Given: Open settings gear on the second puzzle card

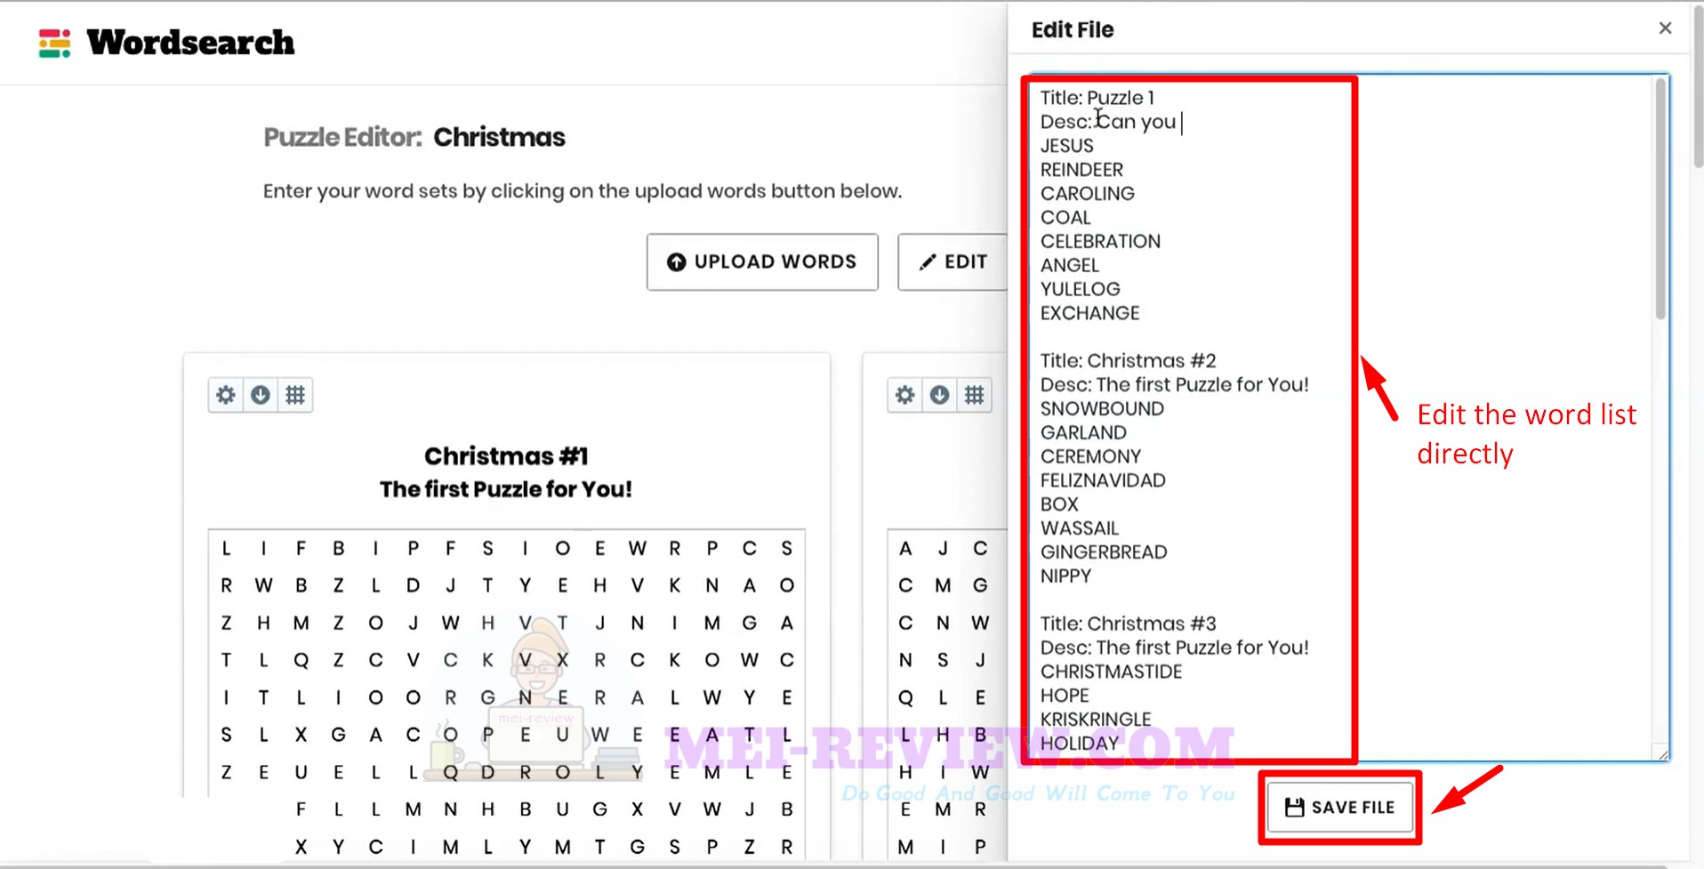Looking at the screenshot, I should (904, 395).
